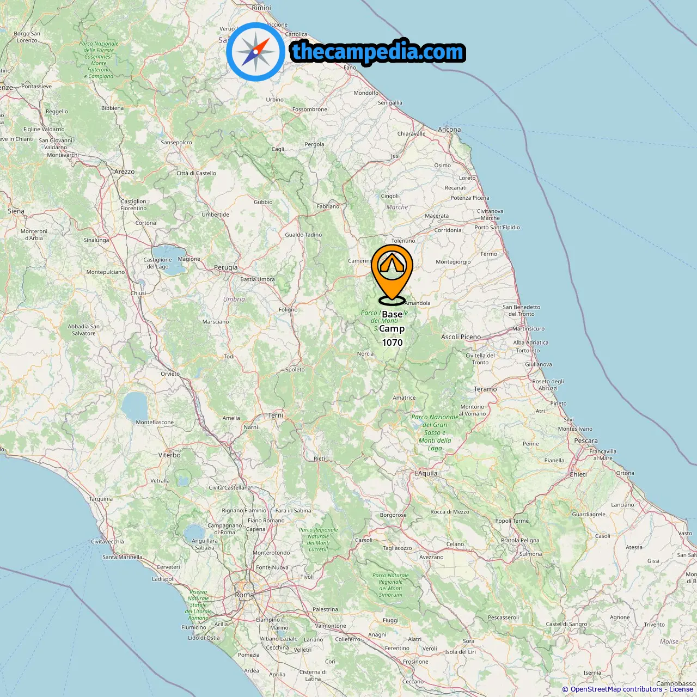Open the License link
Image resolution: width=697 pixels, height=697 pixels.
point(681,689)
